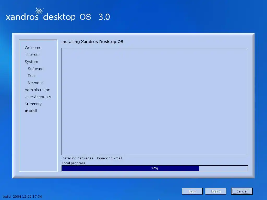Select the System step in sidebar
The width and height of the screenshot is (267, 200).
tap(31, 62)
